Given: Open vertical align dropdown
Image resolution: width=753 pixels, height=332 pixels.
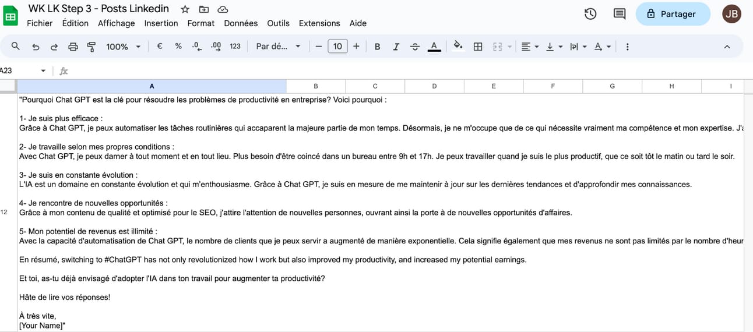Looking at the screenshot, I should pyautogui.click(x=554, y=47).
